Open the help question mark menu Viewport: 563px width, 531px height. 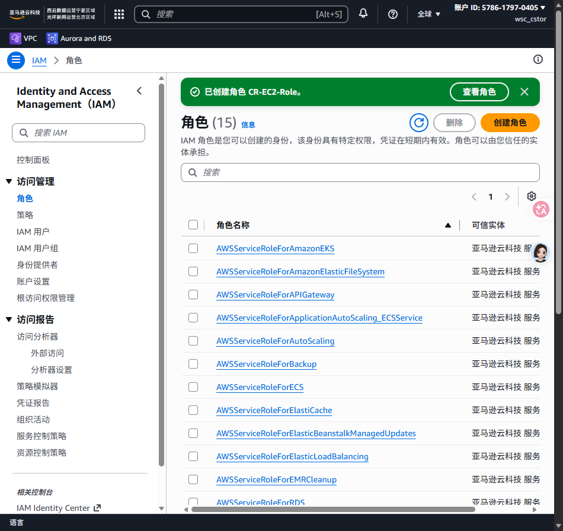point(393,14)
